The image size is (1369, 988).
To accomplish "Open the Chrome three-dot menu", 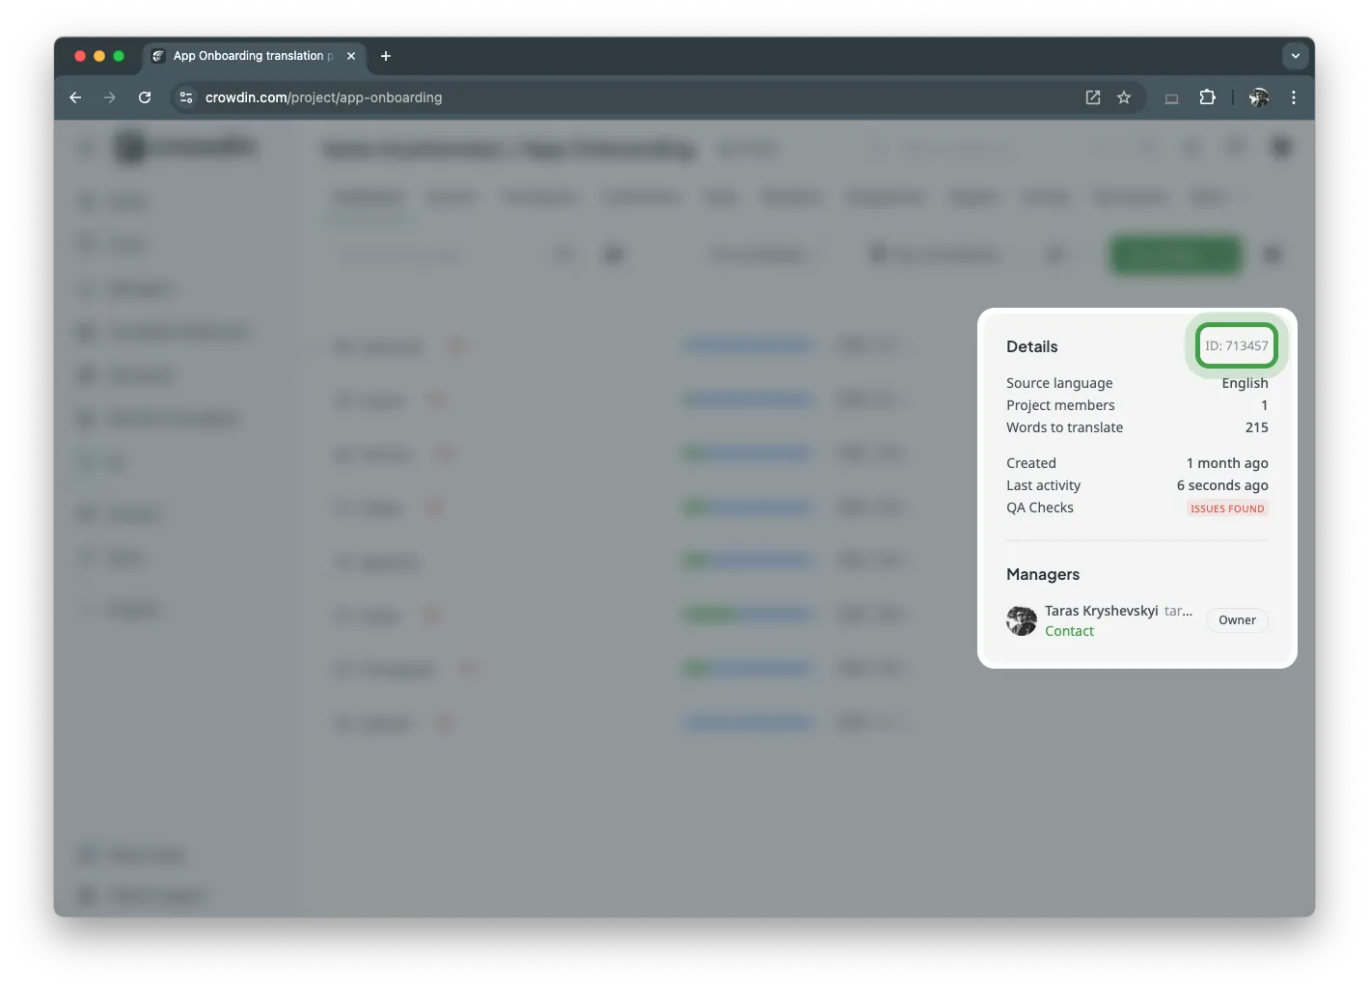I will point(1294,97).
